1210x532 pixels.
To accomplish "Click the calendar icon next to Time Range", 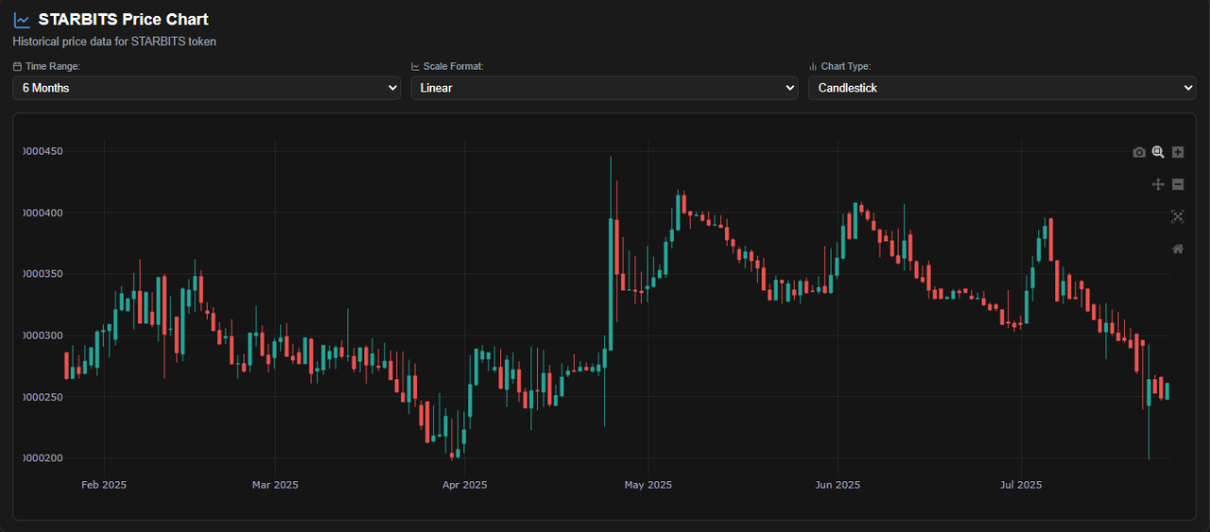I will point(17,67).
